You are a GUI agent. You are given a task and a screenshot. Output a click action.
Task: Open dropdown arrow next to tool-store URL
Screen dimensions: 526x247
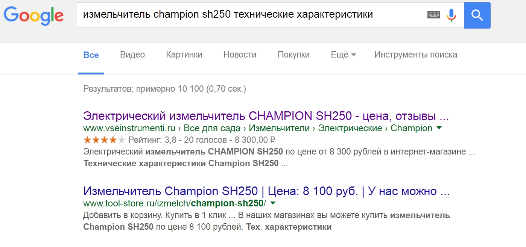(273, 203)
